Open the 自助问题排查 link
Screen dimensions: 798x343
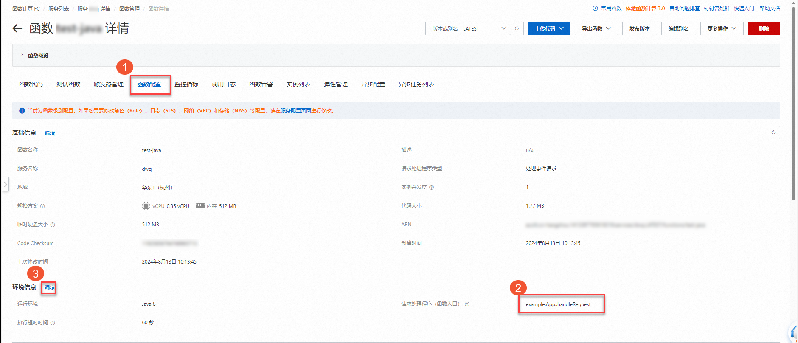point(684,8)
